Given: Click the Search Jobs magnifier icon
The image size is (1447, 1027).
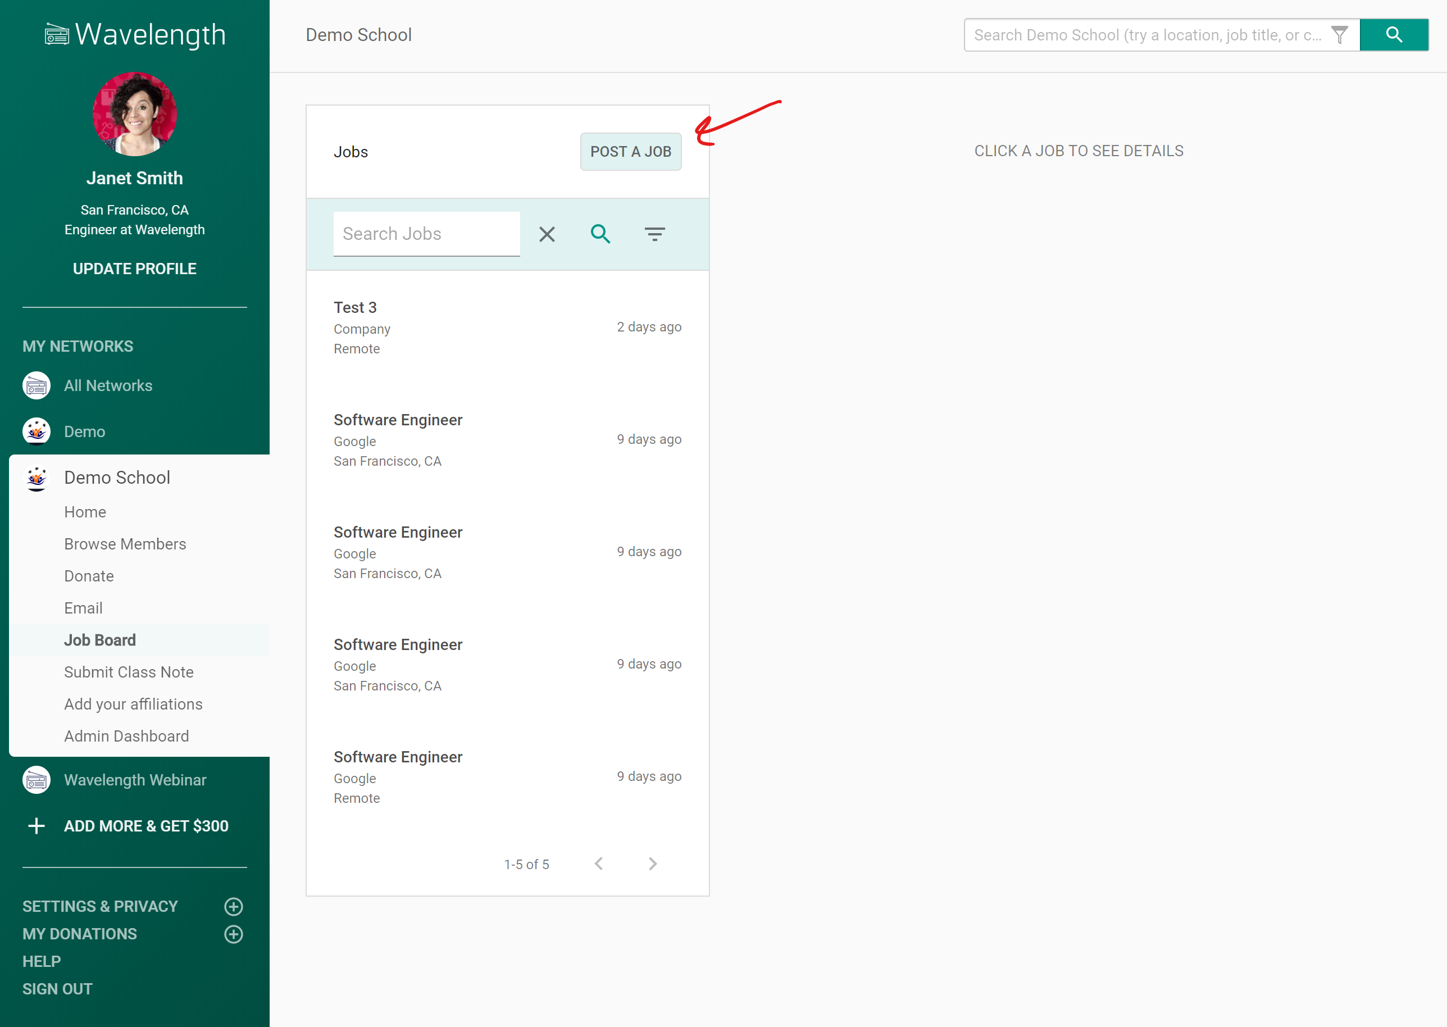Looking at the screenshot, I should (x=600, y=235).
